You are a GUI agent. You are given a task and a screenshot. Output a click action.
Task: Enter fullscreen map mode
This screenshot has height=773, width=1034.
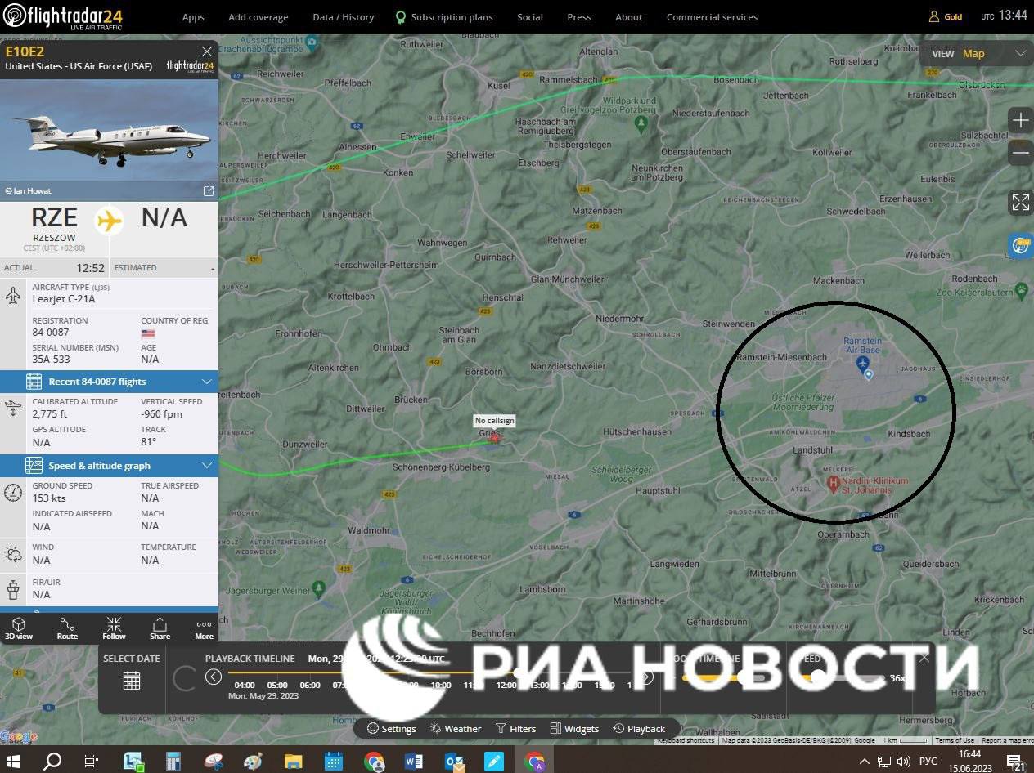pos(1020,202)
